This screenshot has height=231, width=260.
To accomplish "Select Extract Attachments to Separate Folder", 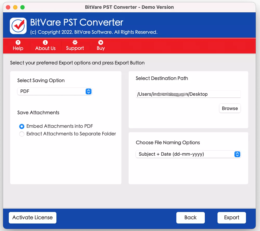I will tap(22, 134).
